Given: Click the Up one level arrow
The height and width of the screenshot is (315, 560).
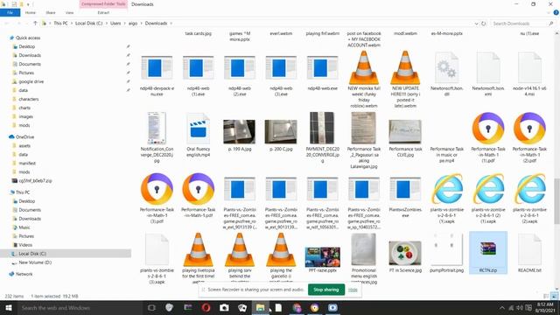Looking at the screenshot, I should 35,24.
